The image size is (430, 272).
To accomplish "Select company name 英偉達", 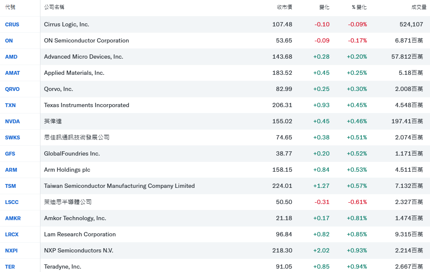I will 53,121.
